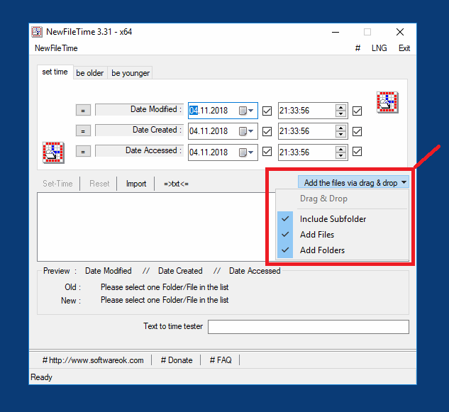The image size is (449, 412).
Task: Switch to the set time tab
Action: [55, 72]
